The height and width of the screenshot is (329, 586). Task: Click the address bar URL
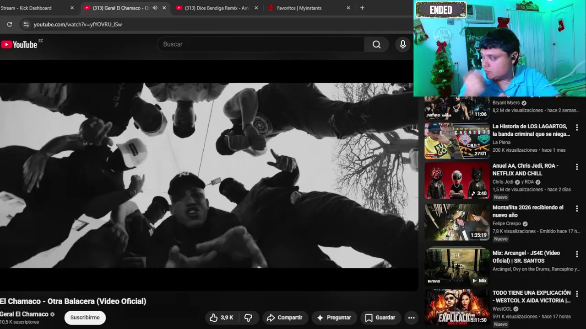coord(78,24)
